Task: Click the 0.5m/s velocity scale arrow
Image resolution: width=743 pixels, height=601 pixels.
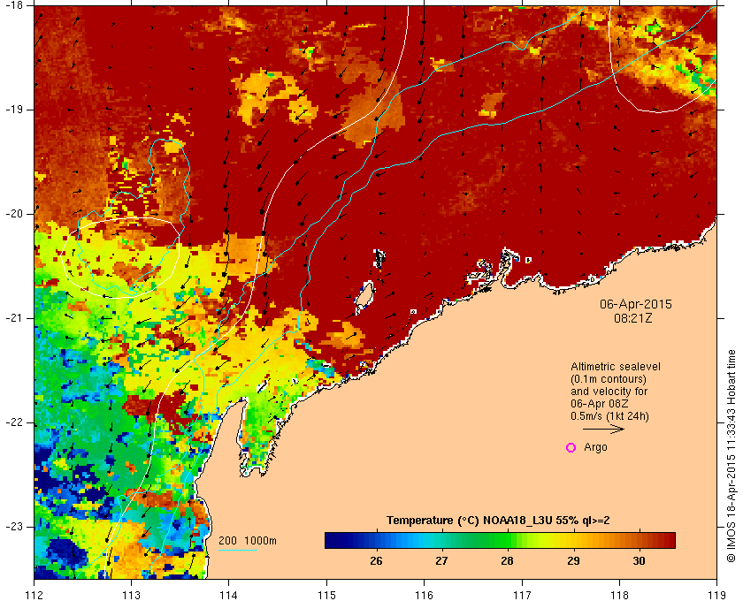Action: (603, 430)
